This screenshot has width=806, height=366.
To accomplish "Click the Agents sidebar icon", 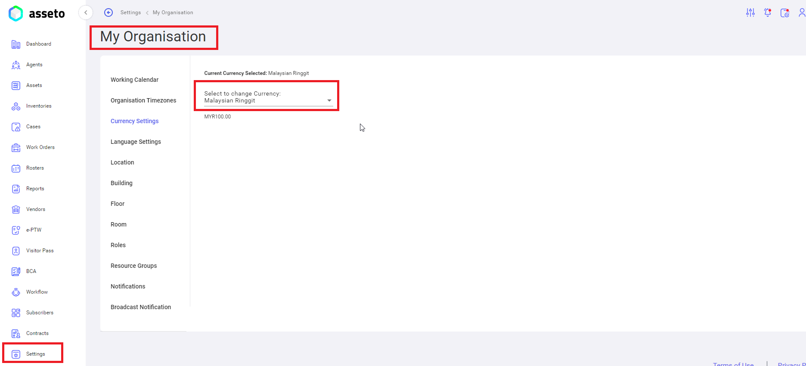I will coord(16,65).
